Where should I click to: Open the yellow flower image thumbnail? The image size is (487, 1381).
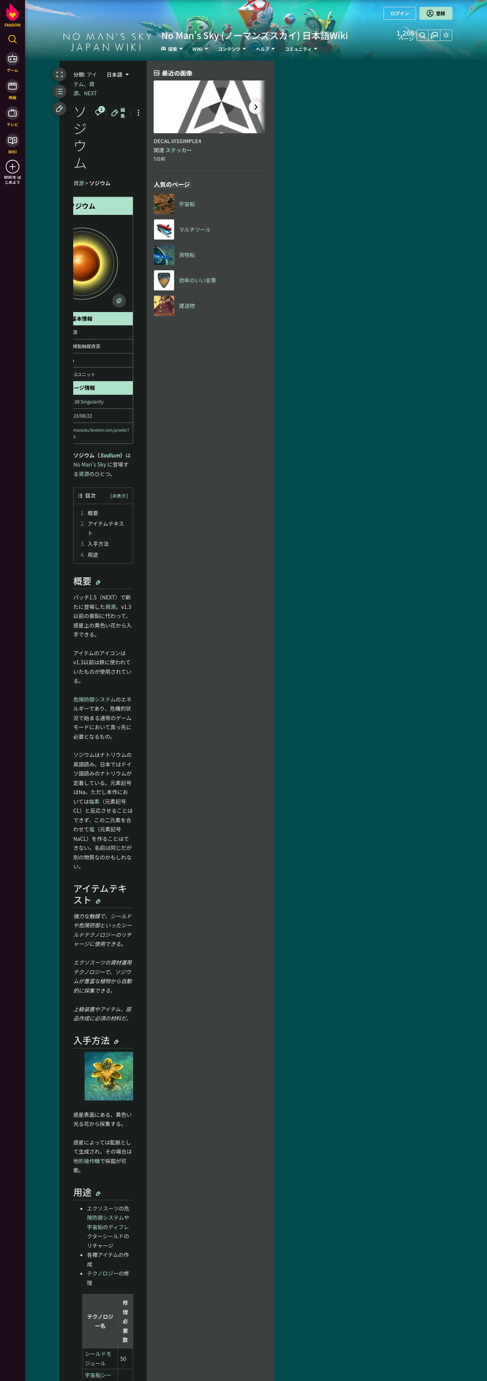(x=109, y=1076)
